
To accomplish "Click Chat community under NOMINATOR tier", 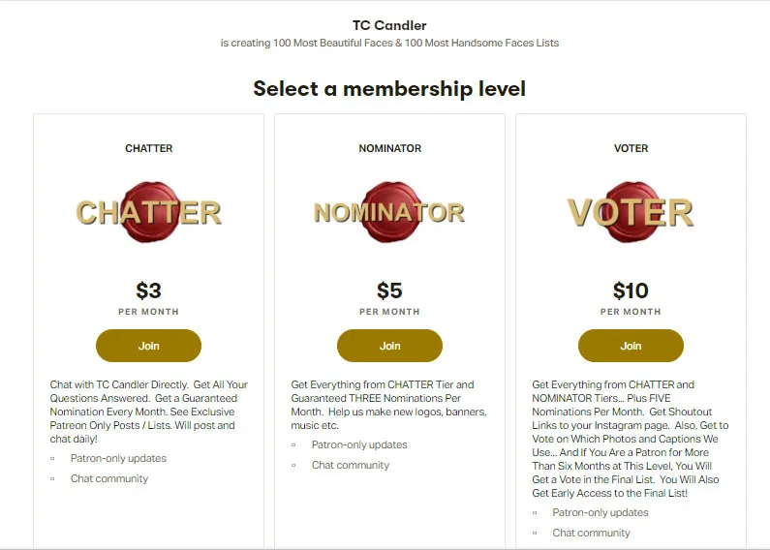I will pos(351,465).
